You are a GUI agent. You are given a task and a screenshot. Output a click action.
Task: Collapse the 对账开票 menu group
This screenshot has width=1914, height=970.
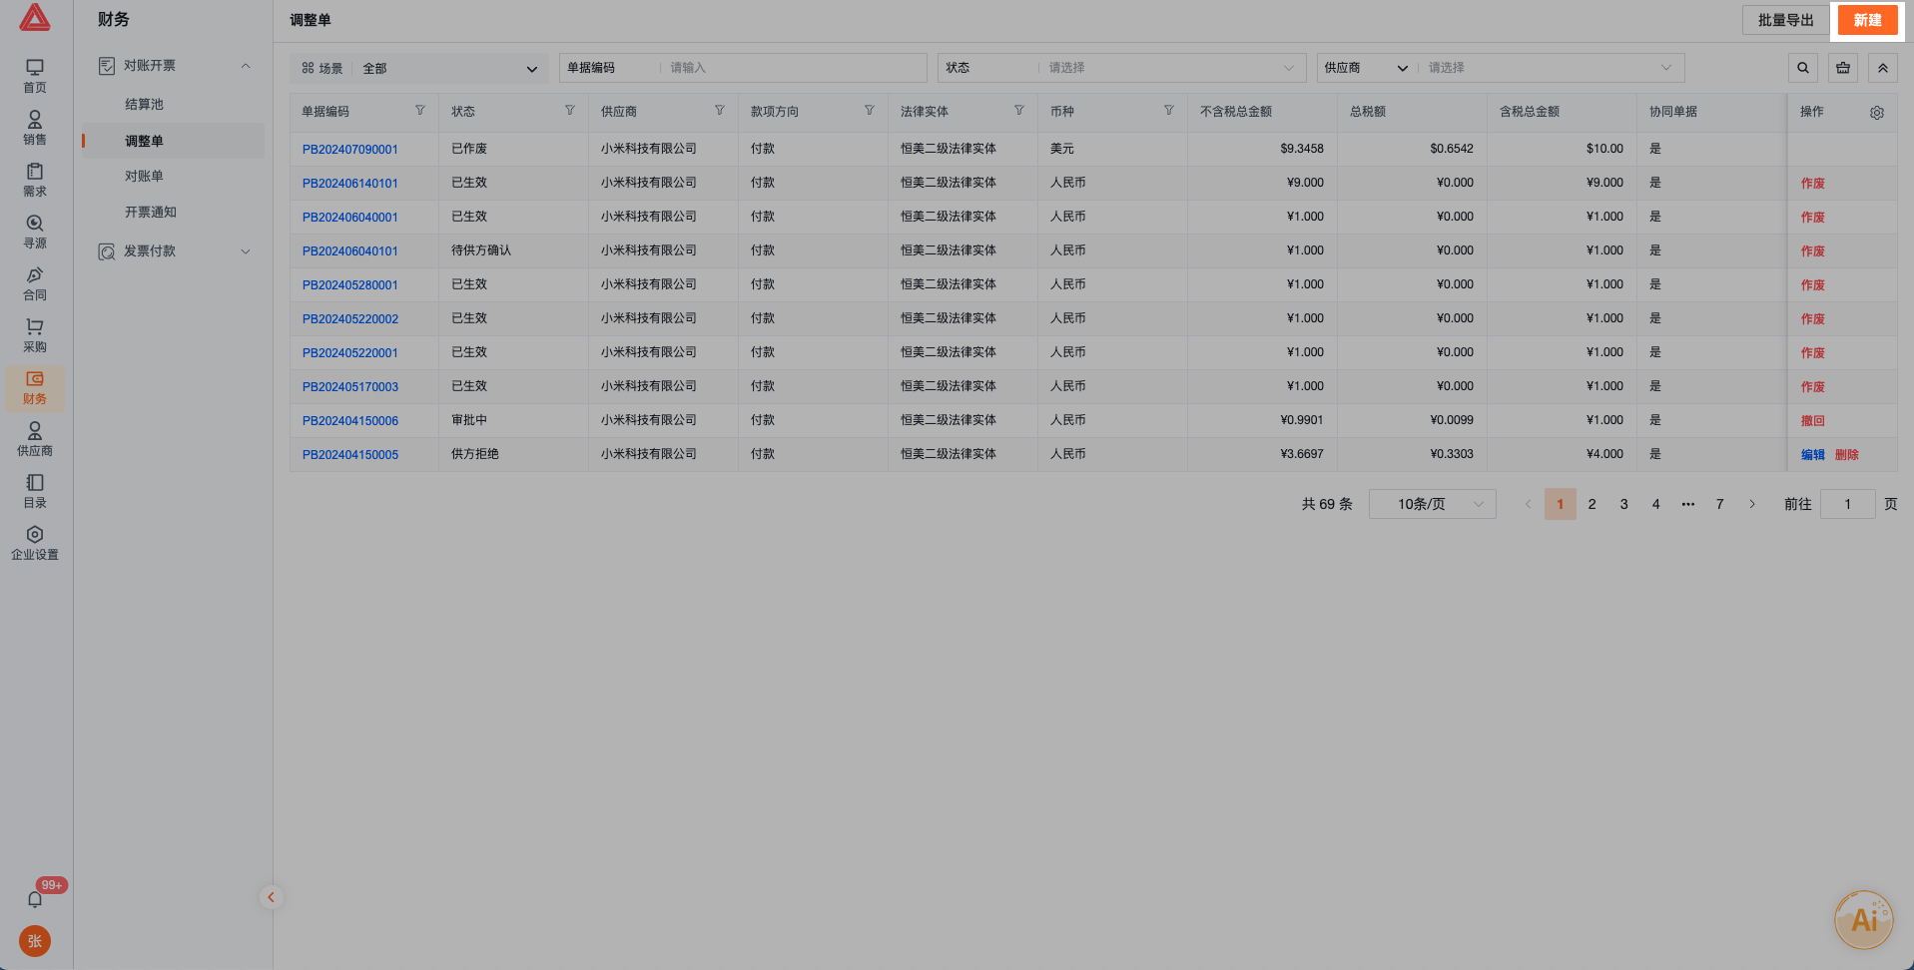coord(174,66)
